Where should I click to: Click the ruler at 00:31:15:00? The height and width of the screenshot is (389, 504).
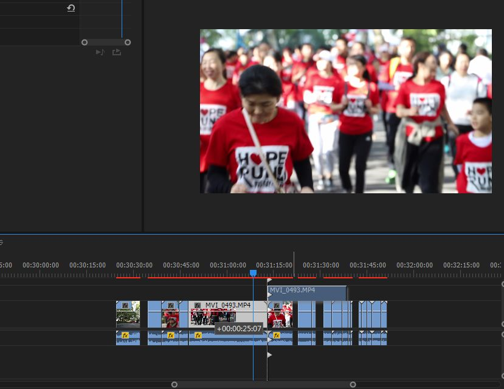pyautogui.click(x=274, y=266)
